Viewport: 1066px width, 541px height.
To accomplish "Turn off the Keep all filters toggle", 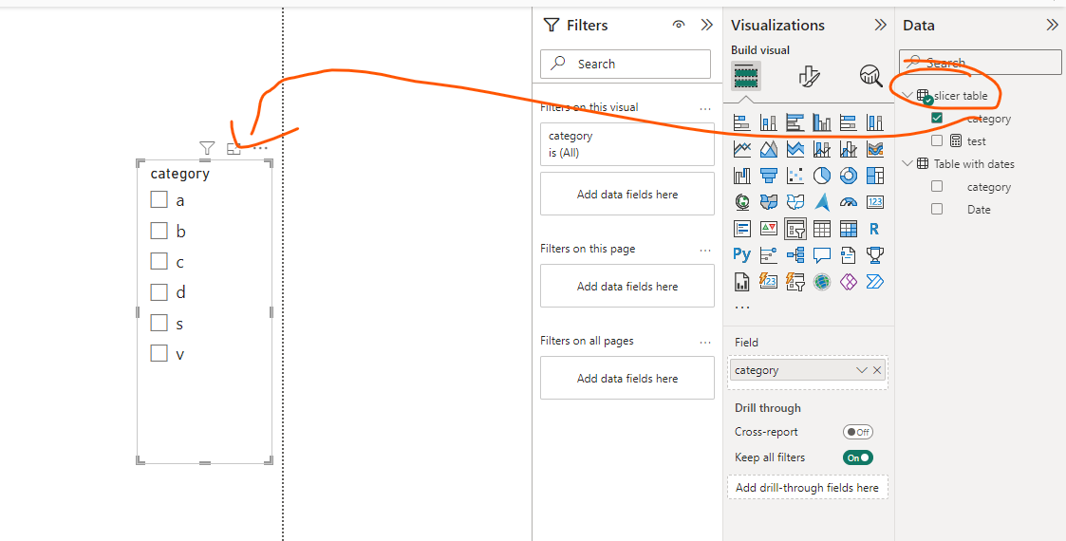I will 858,457.
